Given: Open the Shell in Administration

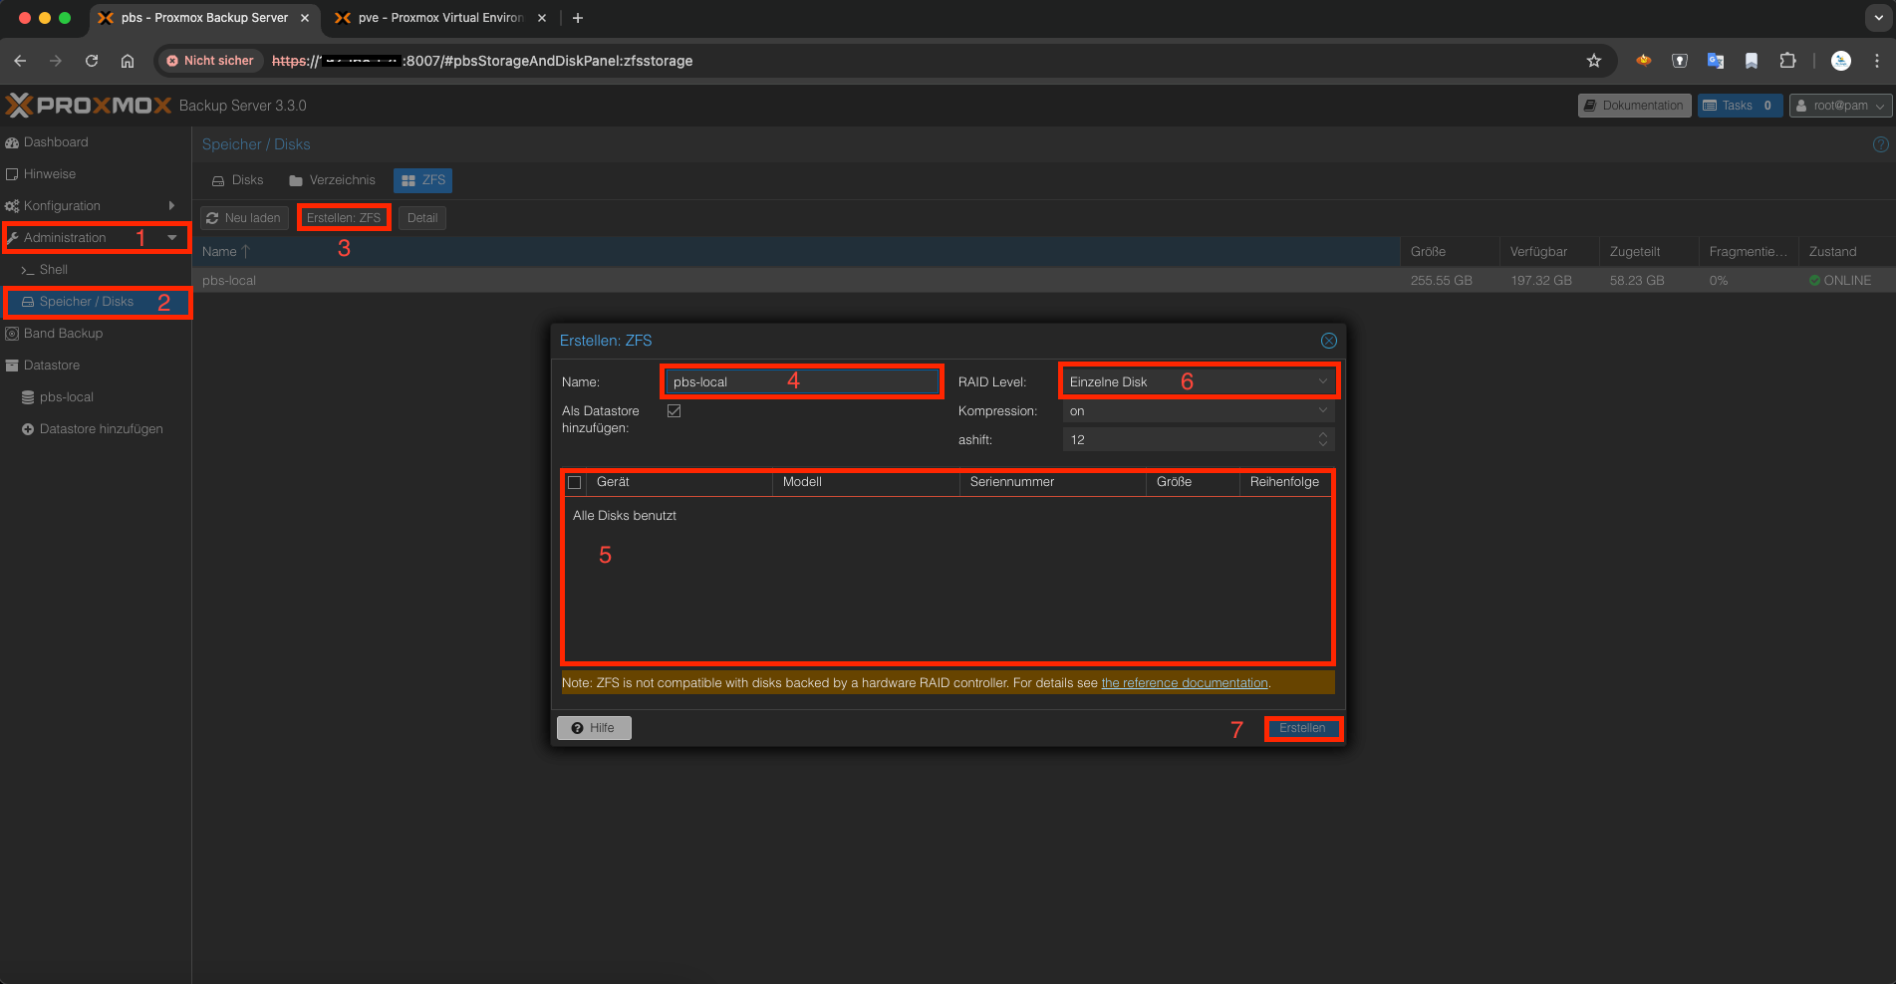Looking at the screenshot, I should pos(52,269).
